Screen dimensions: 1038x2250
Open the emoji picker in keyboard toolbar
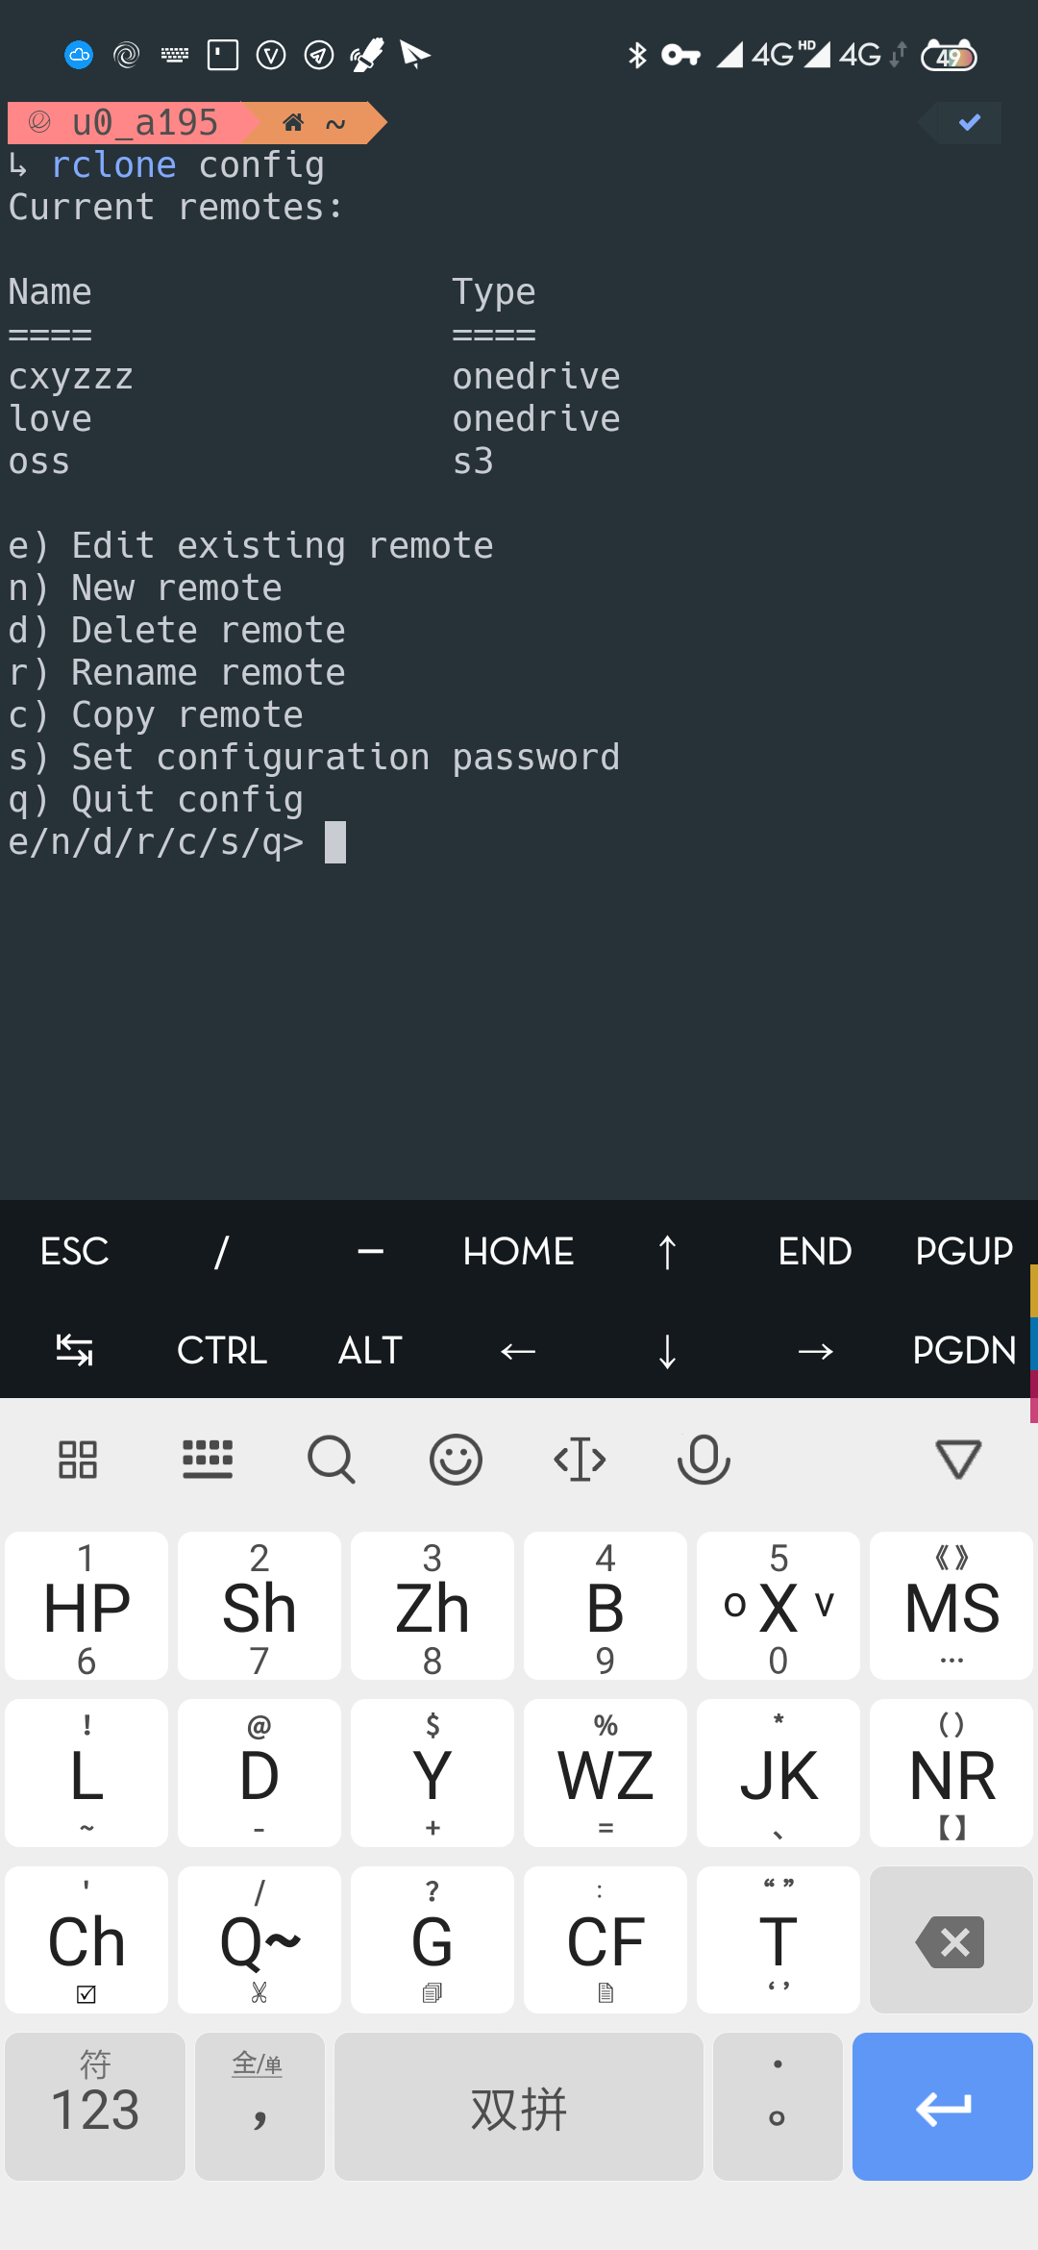[x=456, y=1459]
